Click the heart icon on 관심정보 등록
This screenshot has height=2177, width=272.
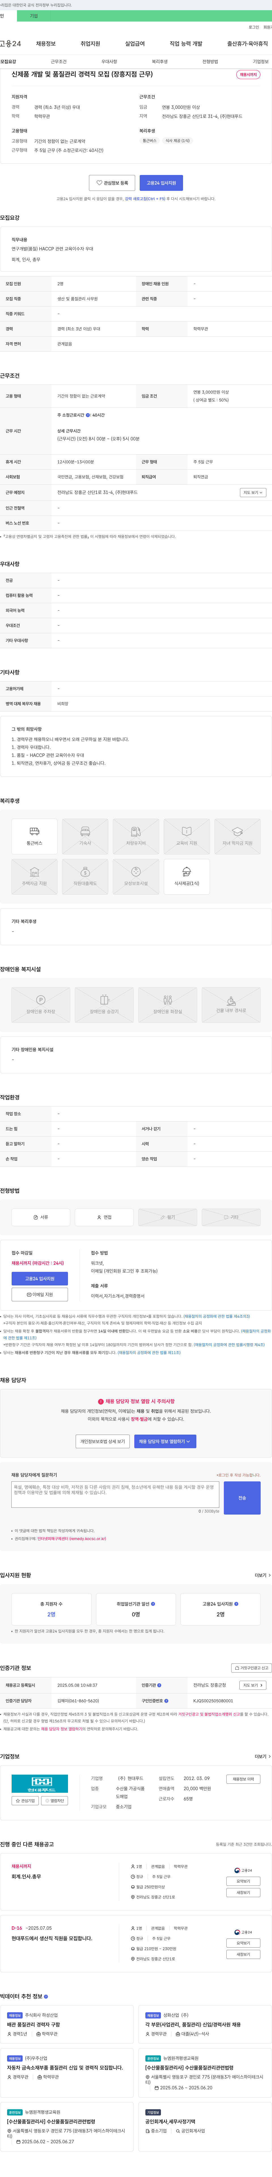[x=99, y=183]
